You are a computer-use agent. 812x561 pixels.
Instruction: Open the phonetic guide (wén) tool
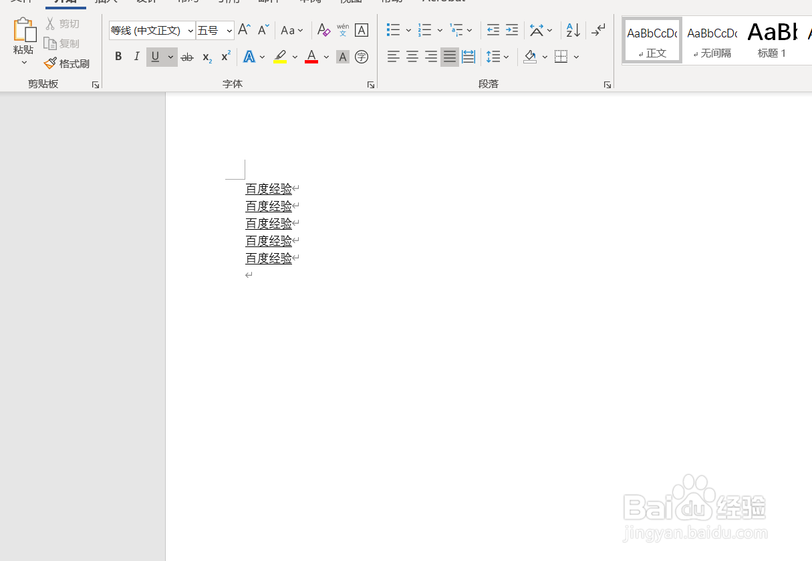tap(343, 30)
